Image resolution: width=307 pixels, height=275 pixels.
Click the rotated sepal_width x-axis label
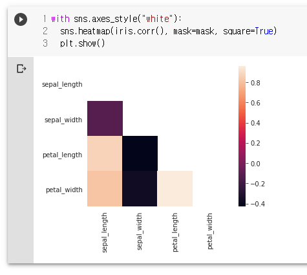[x=140, y=232]
